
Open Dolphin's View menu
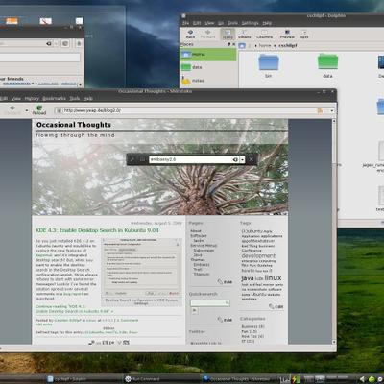tap(209, 23)
